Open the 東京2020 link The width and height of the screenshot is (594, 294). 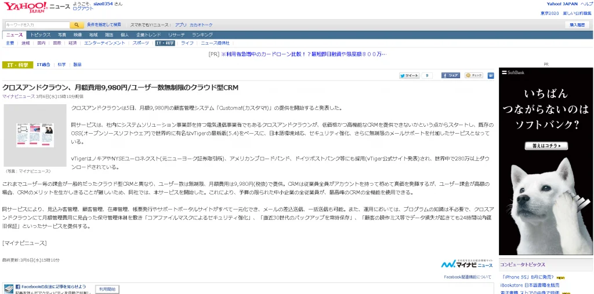point(550,13)
